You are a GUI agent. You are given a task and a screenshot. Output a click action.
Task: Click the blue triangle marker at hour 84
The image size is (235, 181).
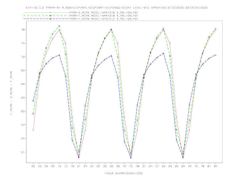coord(216,55)
